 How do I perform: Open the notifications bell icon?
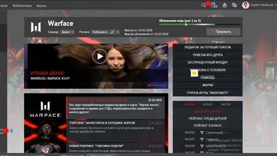(225, 5)
